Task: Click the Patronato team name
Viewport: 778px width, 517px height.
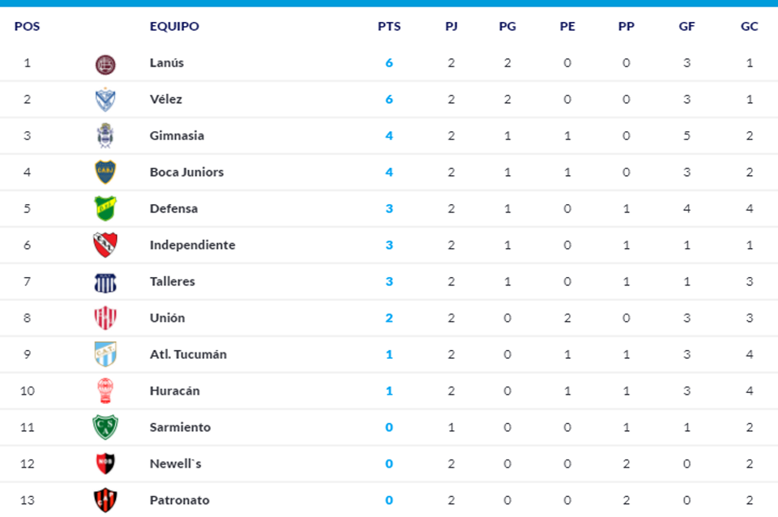Action: [x=179, y=500]
